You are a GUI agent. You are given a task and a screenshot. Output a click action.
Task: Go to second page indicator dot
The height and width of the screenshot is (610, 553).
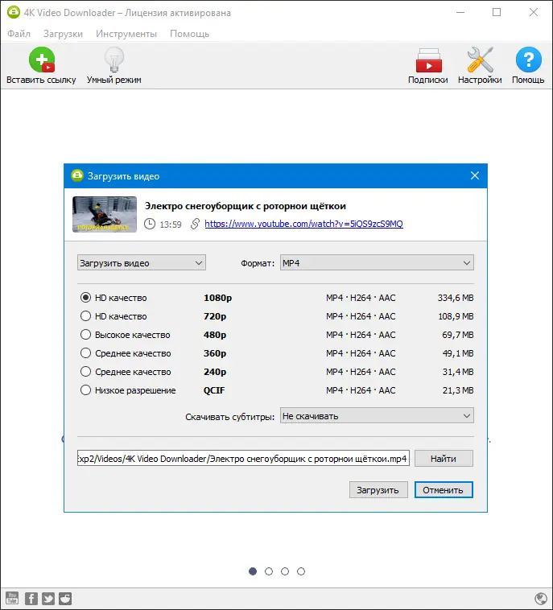coord(269,571)
